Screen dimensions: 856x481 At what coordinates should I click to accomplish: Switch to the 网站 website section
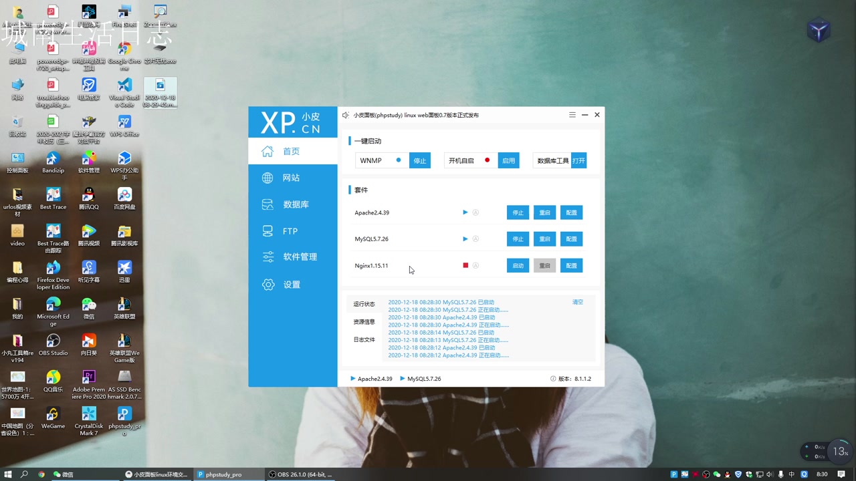coord(292,178)
